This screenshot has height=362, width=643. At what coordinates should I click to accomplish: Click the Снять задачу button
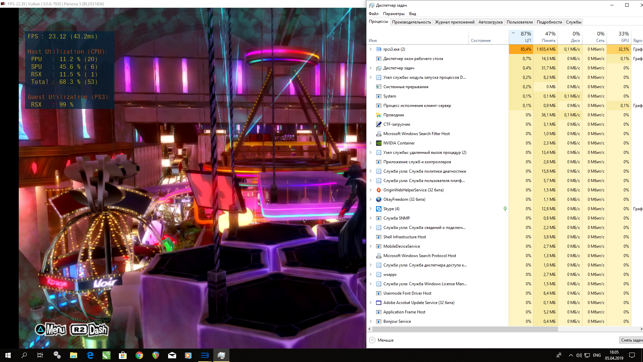click(x=631, y=340)
